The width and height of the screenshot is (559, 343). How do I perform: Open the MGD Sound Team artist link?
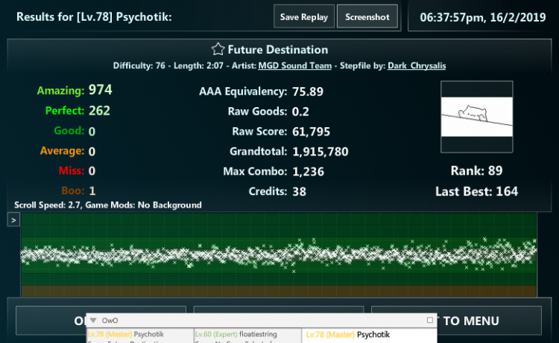(x=295, y=65)
